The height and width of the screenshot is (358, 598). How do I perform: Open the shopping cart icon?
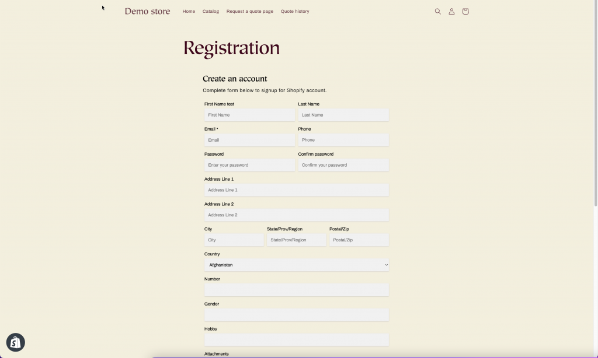click(465, 12)
